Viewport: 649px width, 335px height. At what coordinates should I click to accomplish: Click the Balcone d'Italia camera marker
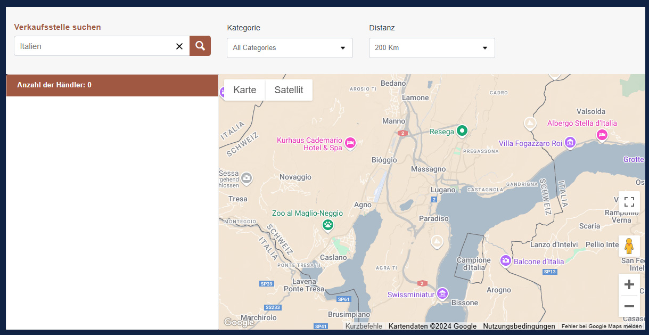tap(505, 261)
